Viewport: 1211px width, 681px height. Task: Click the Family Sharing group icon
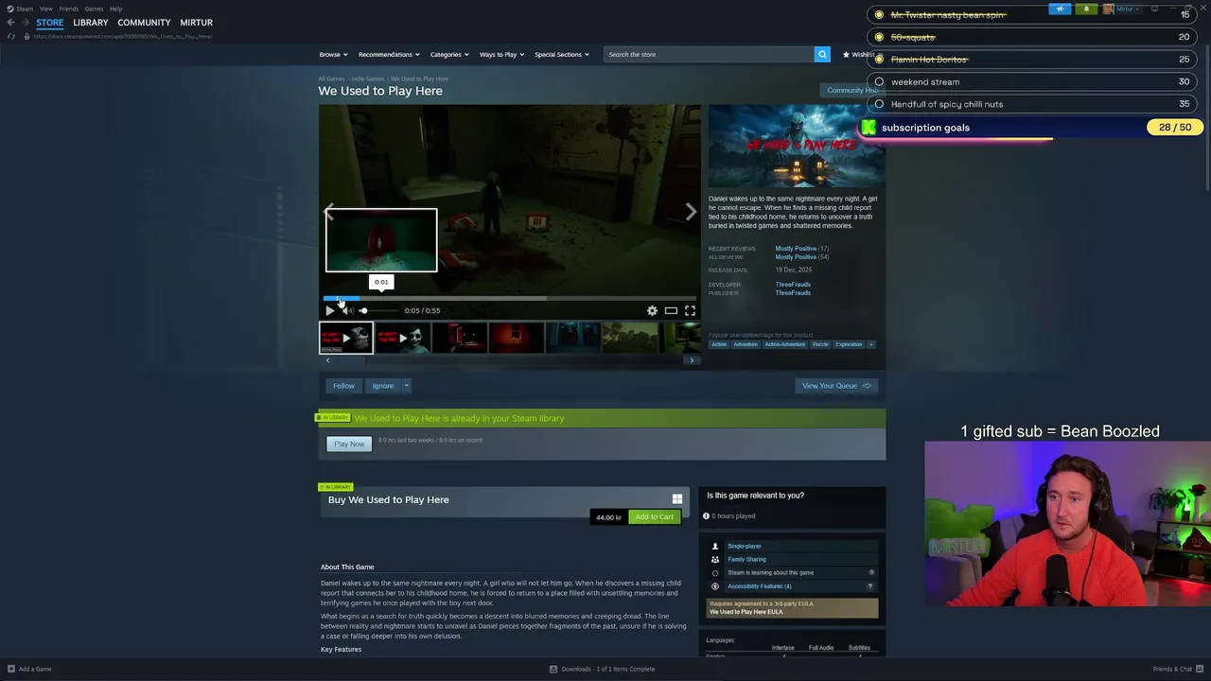tap(715, 559)
